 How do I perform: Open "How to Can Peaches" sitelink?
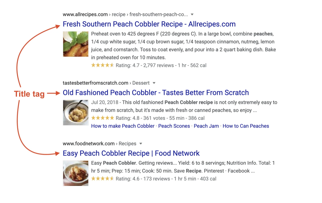click(x=246, y=126)
